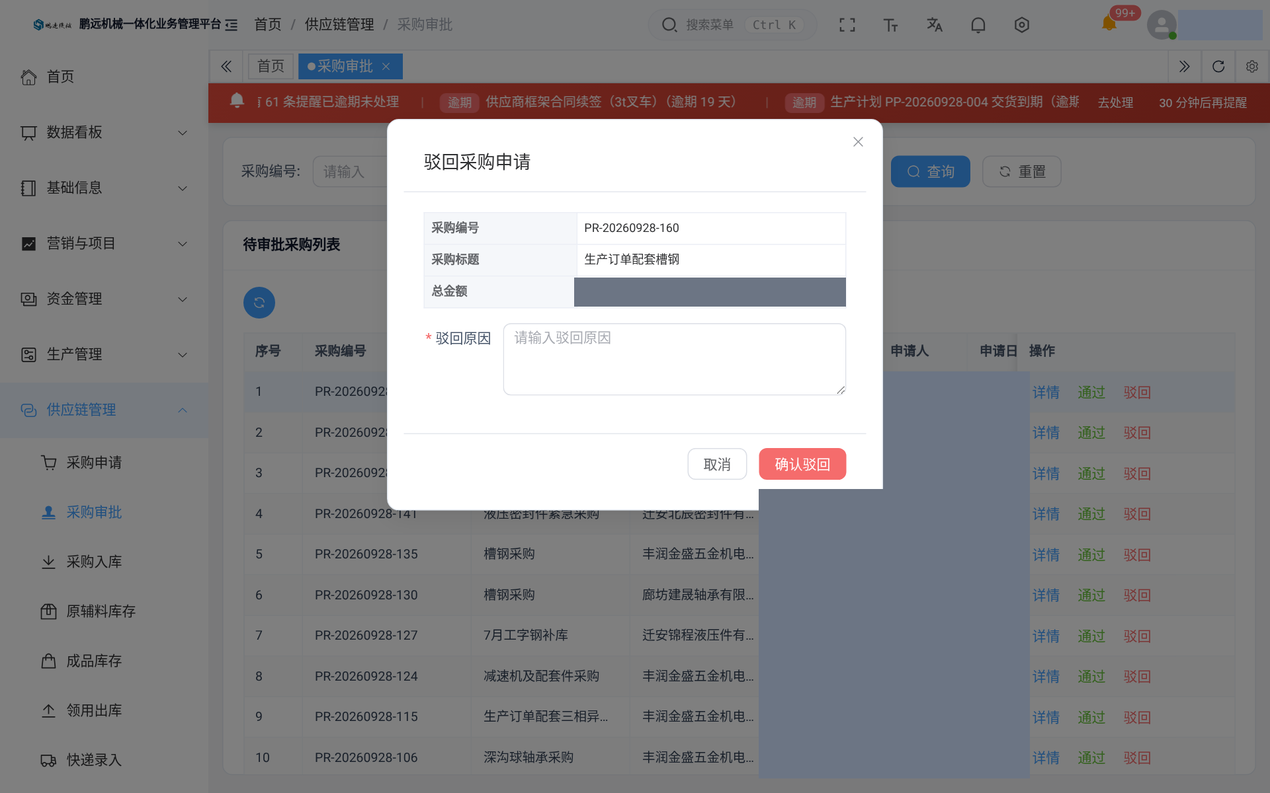Image resolution: width=1270 pixels, height=793 pixels.
Task: Click the 查询 search button
Action: [x=930, y=172]
